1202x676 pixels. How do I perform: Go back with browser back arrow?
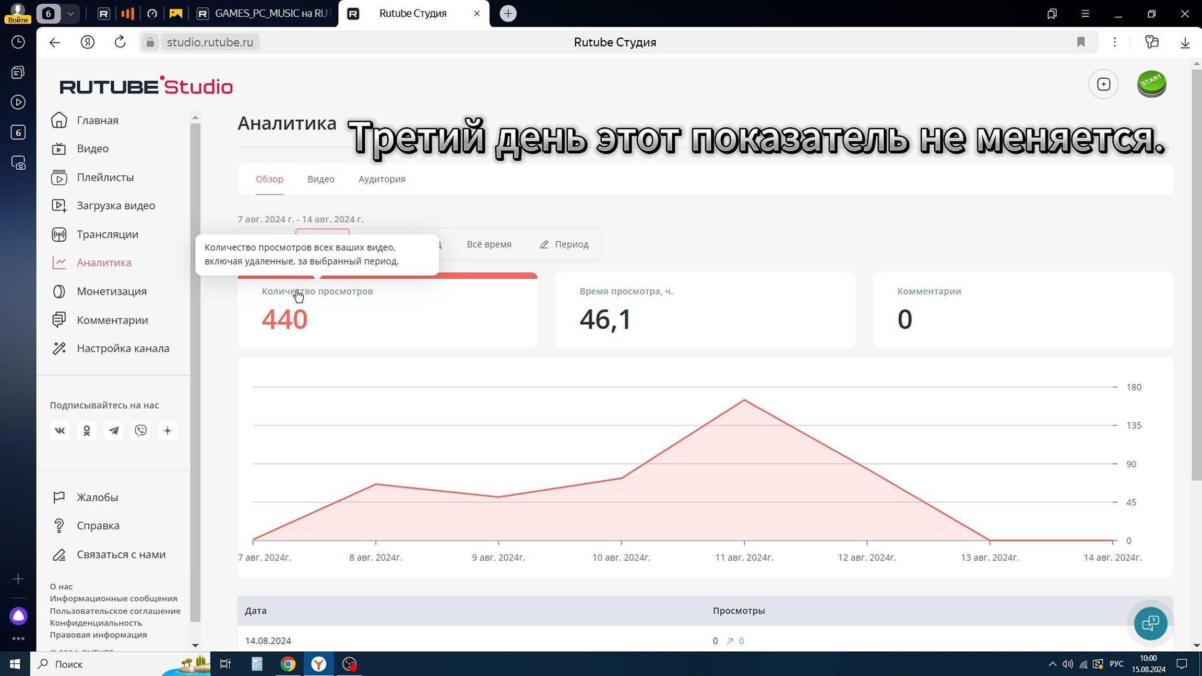pos(55,42)
